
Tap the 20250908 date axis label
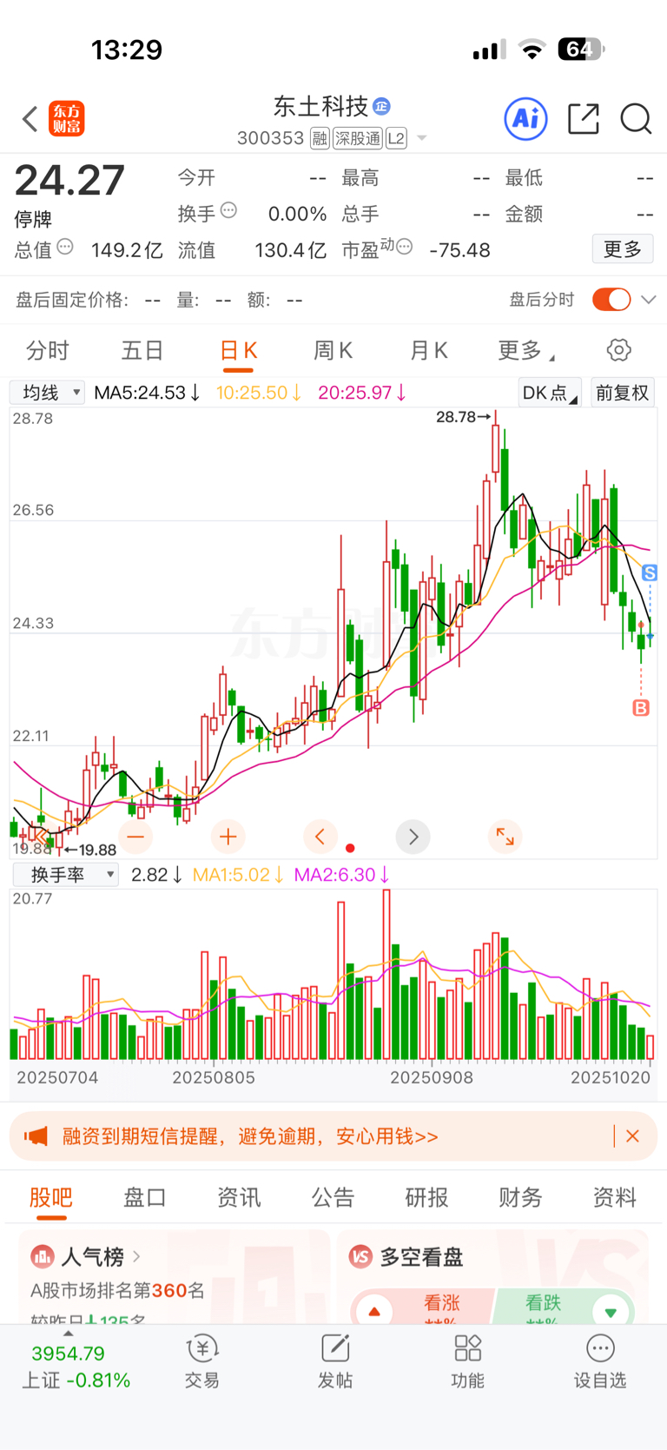(432, 1077)
